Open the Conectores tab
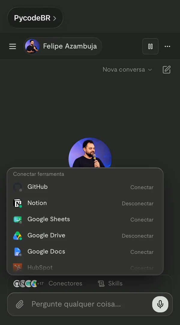The image size is (180, 325). [65, 283]
